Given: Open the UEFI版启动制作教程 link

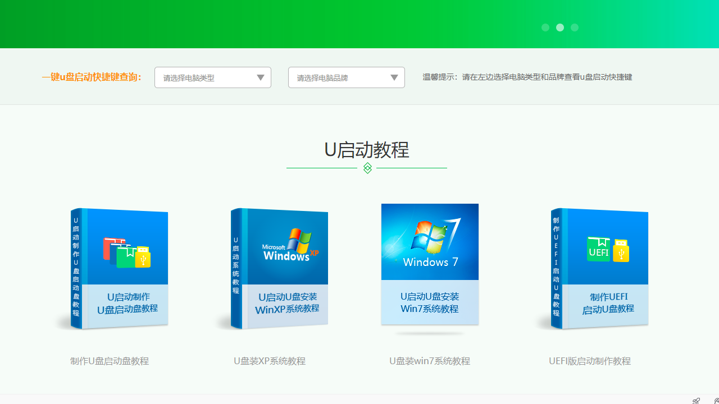Looking at the screenshot, I should point(590,361).
